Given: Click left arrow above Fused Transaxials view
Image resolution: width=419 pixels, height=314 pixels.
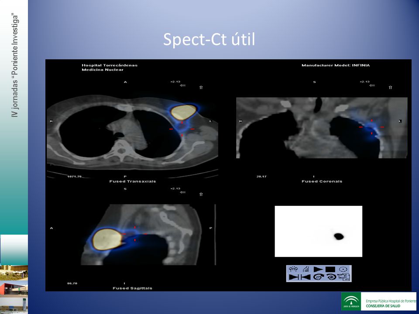Looking at the screenshot, I should tap(183, 85).
